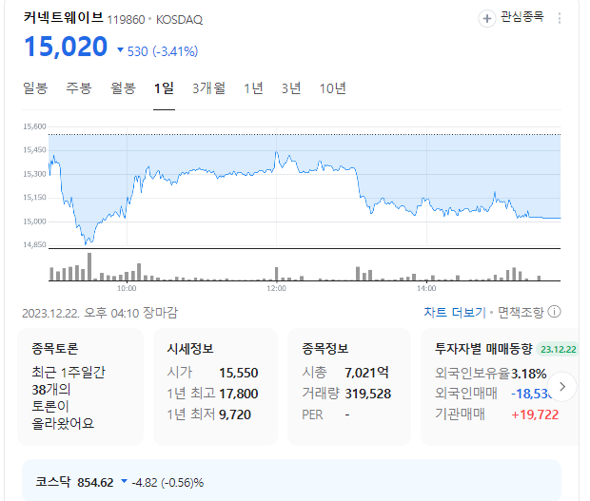Image resolution: width=590 pixels, height=501 pixels.
Task: Click the 거래량 value 319,528
Action: click(368, 394)
